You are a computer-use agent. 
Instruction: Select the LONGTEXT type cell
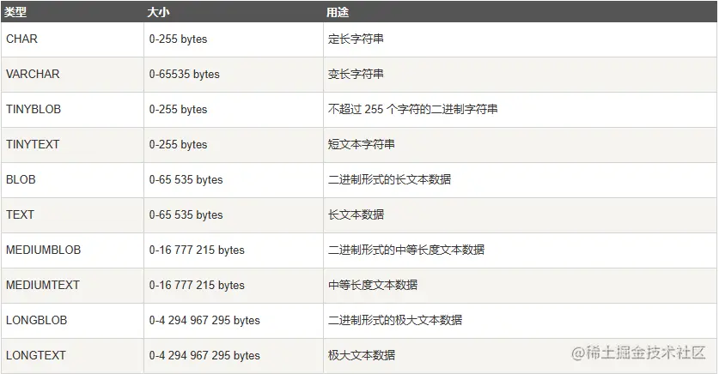pos(36,355)
